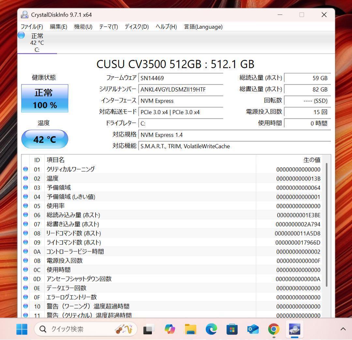Open the 言語(Language) menu
Screen dimensions: 352x340
[203, 27]
